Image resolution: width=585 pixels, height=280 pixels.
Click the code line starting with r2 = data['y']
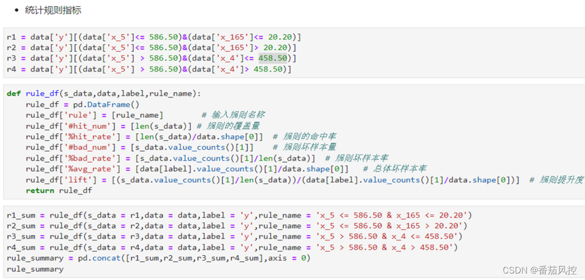152,48
